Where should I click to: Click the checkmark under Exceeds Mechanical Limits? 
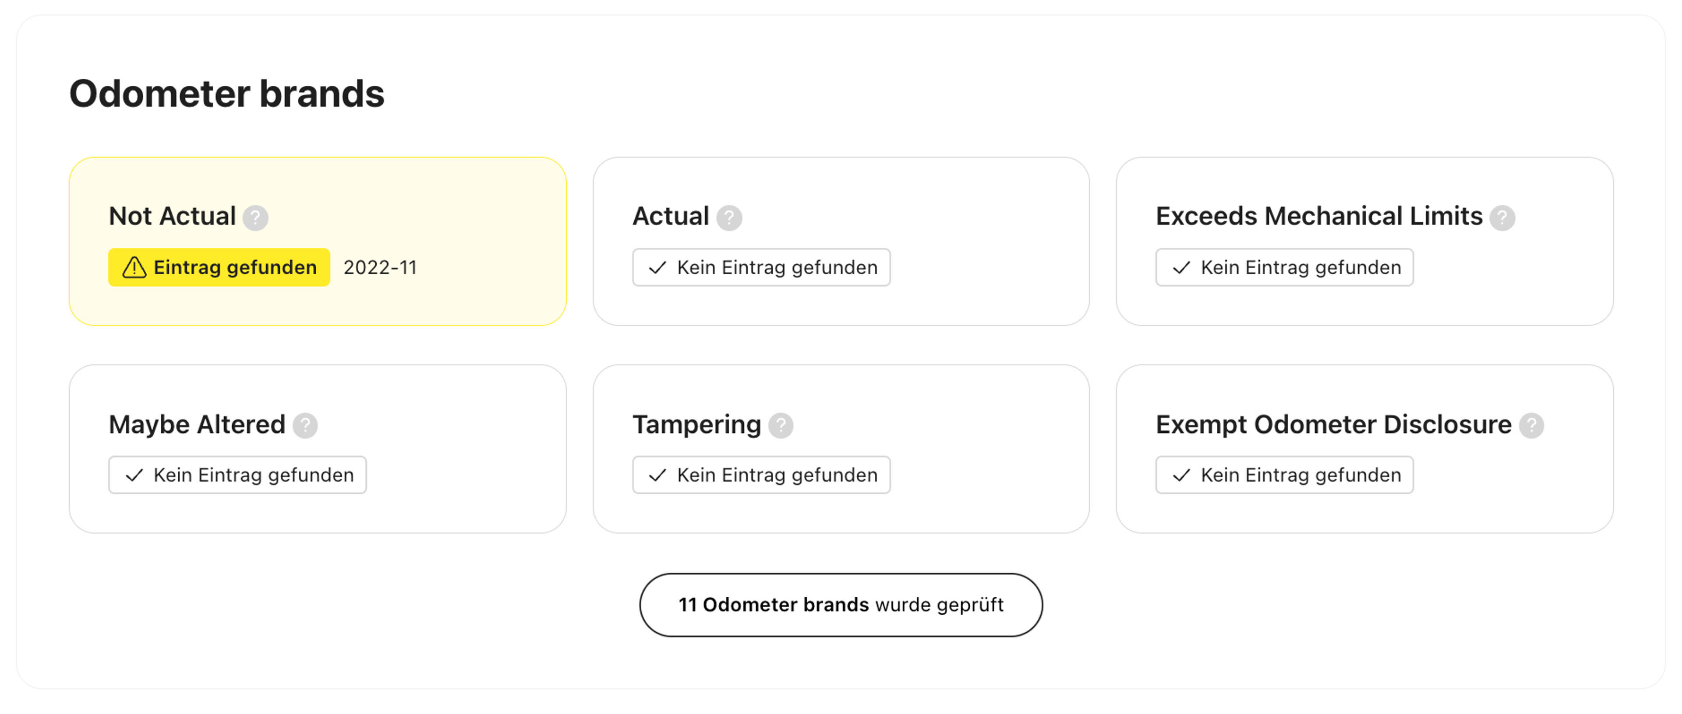point(1181,267)
